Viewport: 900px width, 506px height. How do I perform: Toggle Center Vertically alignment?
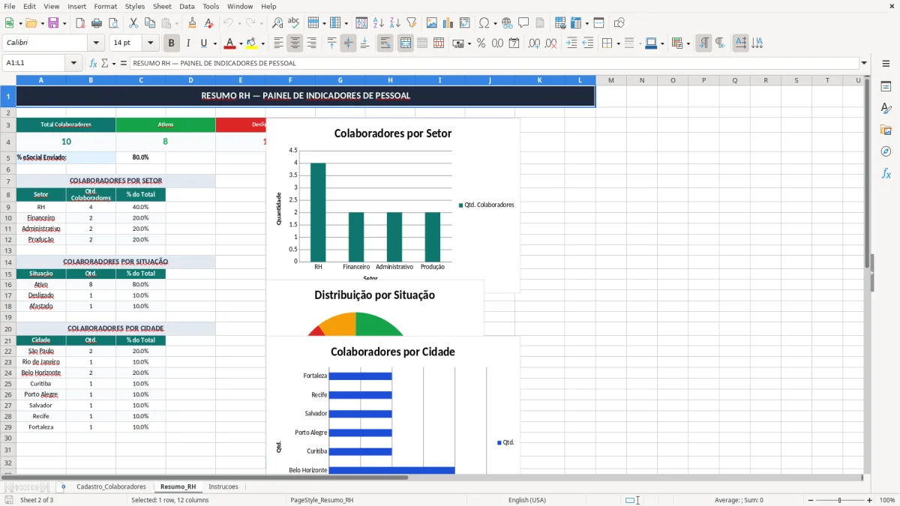(348, 43)
